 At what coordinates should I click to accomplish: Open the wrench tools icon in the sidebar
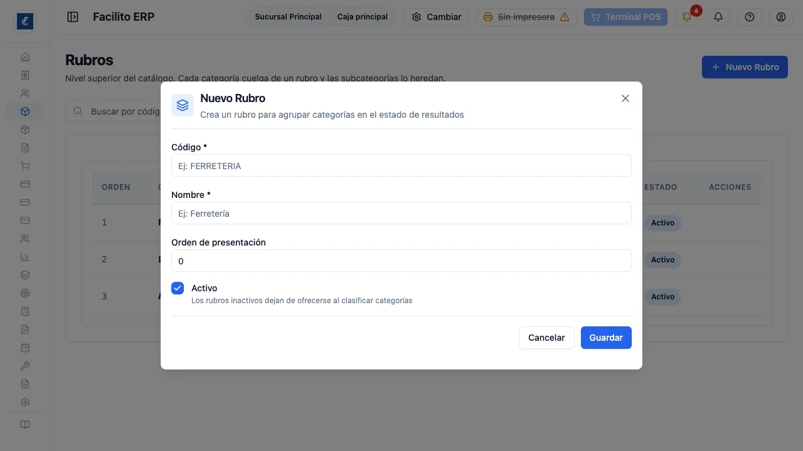25,366
